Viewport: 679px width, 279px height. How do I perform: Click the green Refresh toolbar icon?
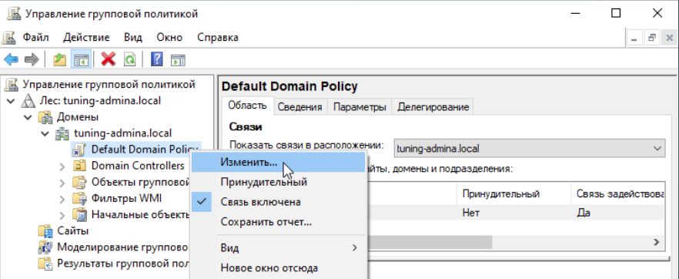click(129, 59)
